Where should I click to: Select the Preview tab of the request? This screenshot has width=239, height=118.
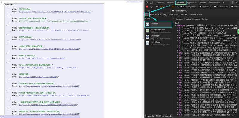(188, 19)
